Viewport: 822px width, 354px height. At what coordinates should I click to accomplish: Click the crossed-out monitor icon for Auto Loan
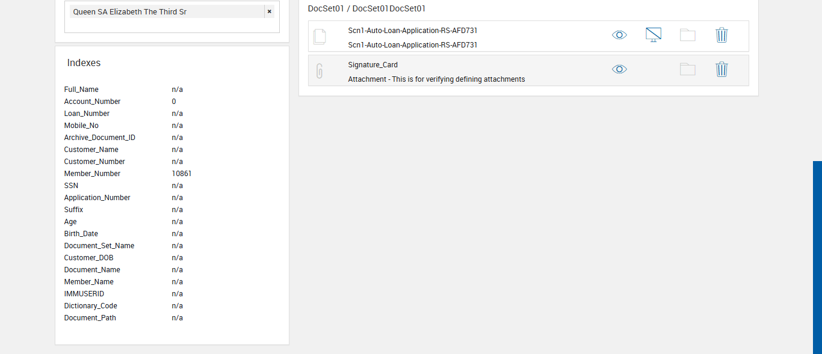653,35
